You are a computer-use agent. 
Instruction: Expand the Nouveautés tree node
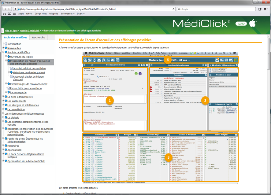click(3, 48)
